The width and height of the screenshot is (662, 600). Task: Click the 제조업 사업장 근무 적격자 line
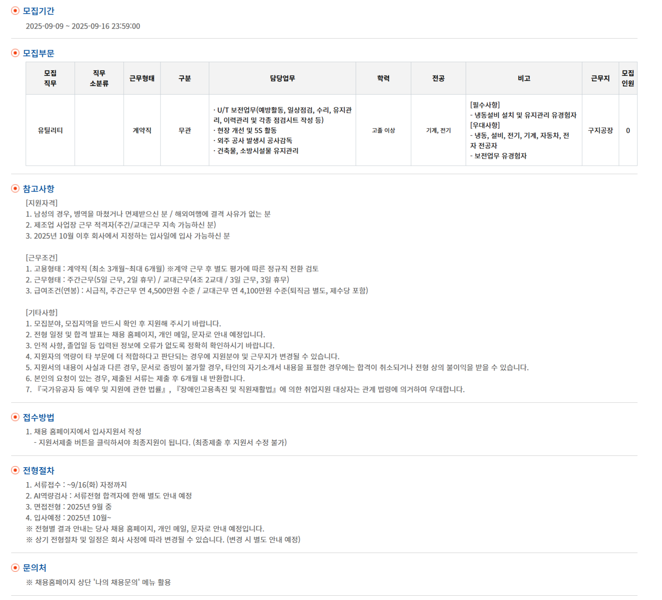(x=121, y=225)
